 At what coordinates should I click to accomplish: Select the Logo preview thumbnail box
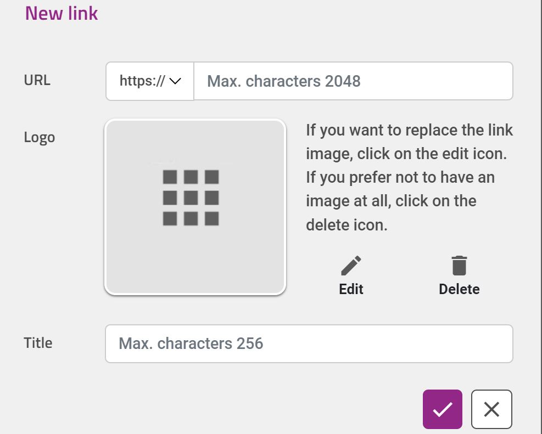pos(195,207)
